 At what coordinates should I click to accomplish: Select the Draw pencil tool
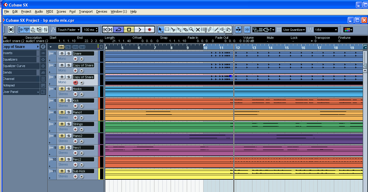210,30
